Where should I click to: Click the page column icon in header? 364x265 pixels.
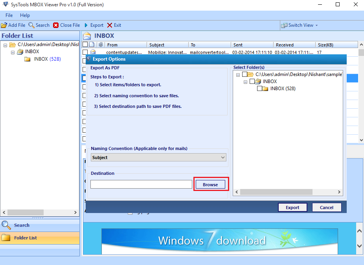coord(92,44)
